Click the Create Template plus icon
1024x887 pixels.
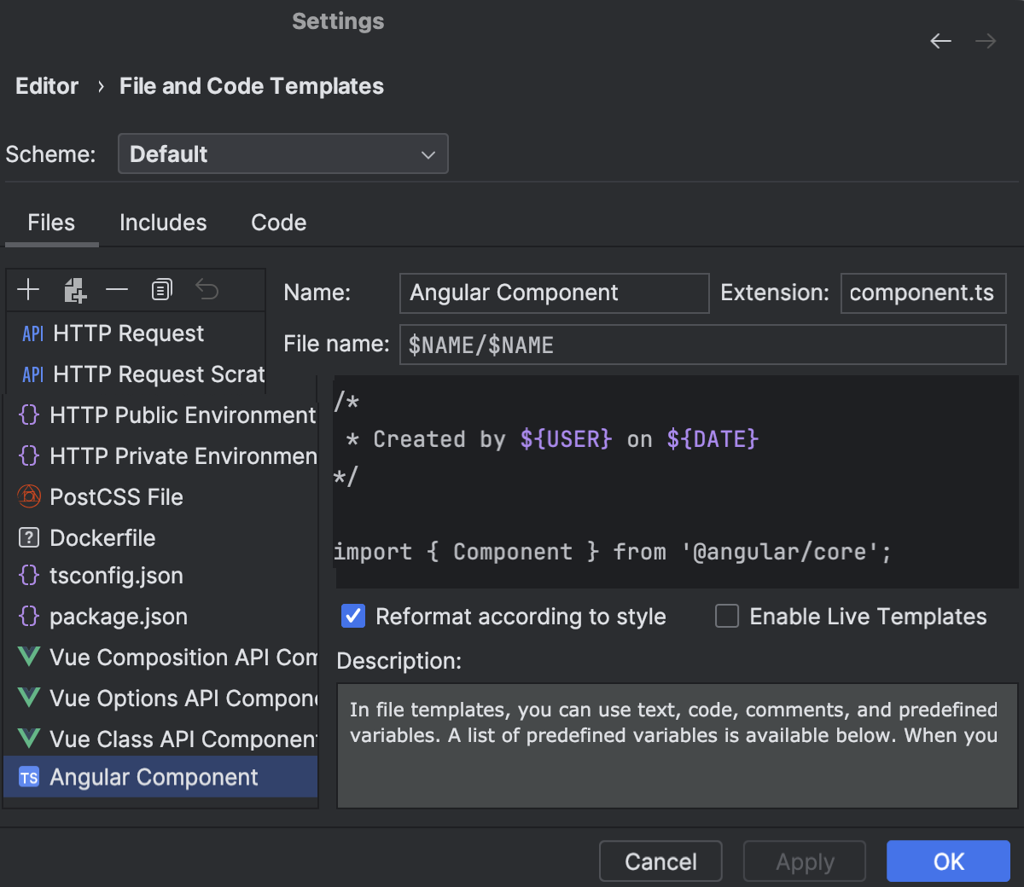pyautogui.click(x=28, y=289)
